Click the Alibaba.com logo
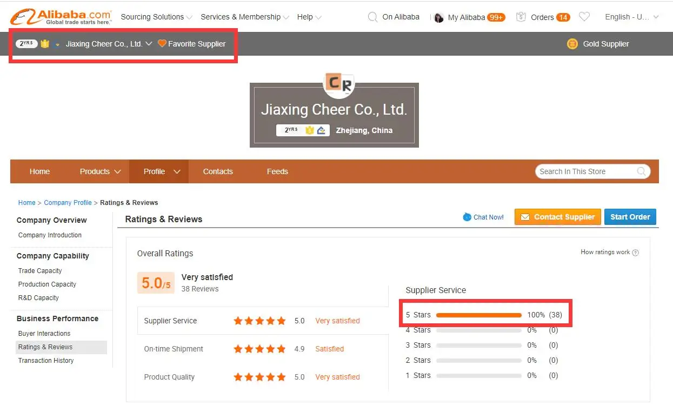Viewport: 673px width, 405px height. tap(61, 17)
